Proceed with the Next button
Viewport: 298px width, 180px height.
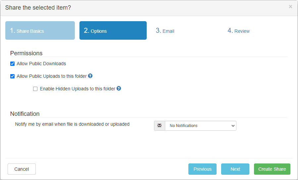[x=235, y=169]
